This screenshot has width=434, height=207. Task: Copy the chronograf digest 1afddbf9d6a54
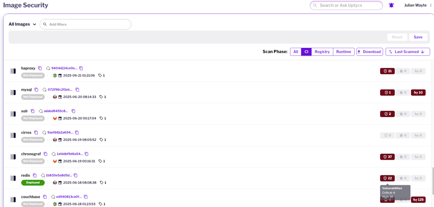[86, 154]
